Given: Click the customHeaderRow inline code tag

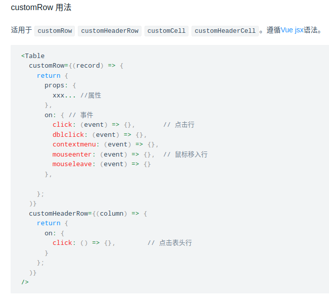Looking at the screenshot, I should [110, 31].
